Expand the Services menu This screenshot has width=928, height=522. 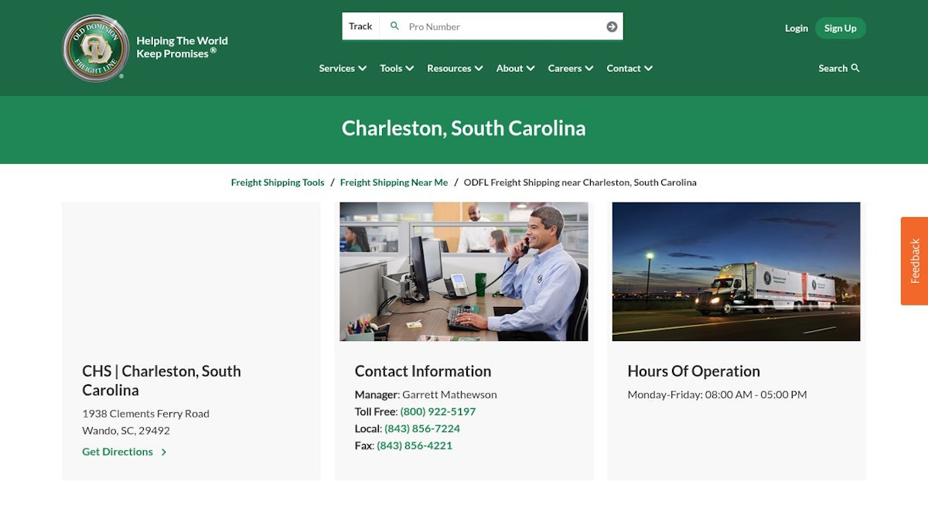coord(343,68)
